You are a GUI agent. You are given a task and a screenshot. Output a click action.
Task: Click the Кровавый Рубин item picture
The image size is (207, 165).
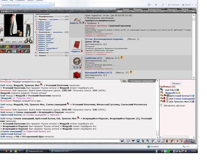point(77,75)
